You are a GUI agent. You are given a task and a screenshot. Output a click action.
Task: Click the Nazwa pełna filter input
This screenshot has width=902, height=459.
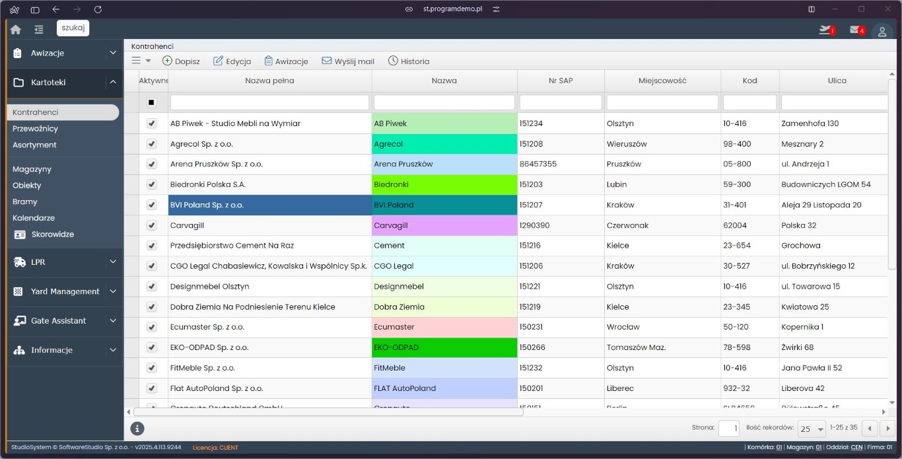click(x=269, y=102)
